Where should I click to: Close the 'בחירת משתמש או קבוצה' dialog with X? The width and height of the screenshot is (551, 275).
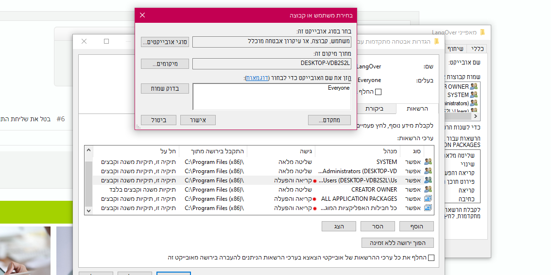click(142, 15)
